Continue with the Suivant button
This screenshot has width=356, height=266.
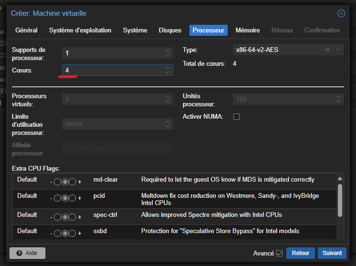[332, 253]
